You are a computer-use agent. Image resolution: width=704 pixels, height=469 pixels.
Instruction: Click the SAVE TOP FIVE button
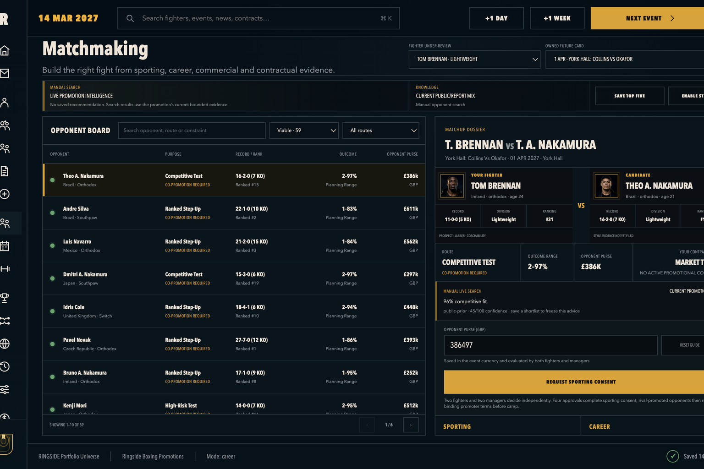click(x=630, y=96)
